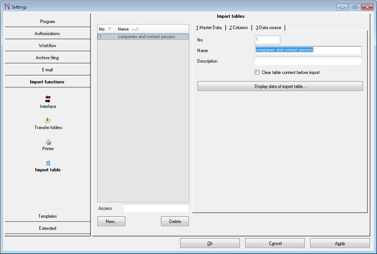
Task: Click the Name column header
Action: point(152,29)
